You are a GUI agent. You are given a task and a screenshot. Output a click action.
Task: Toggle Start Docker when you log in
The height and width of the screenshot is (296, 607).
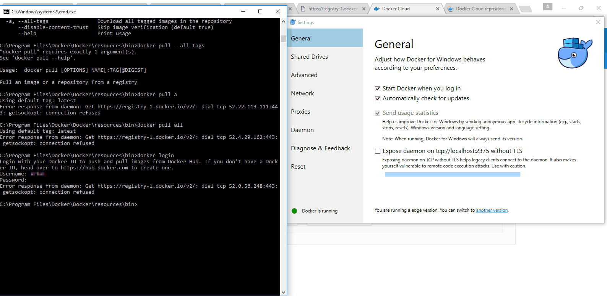tap(378, 88)
